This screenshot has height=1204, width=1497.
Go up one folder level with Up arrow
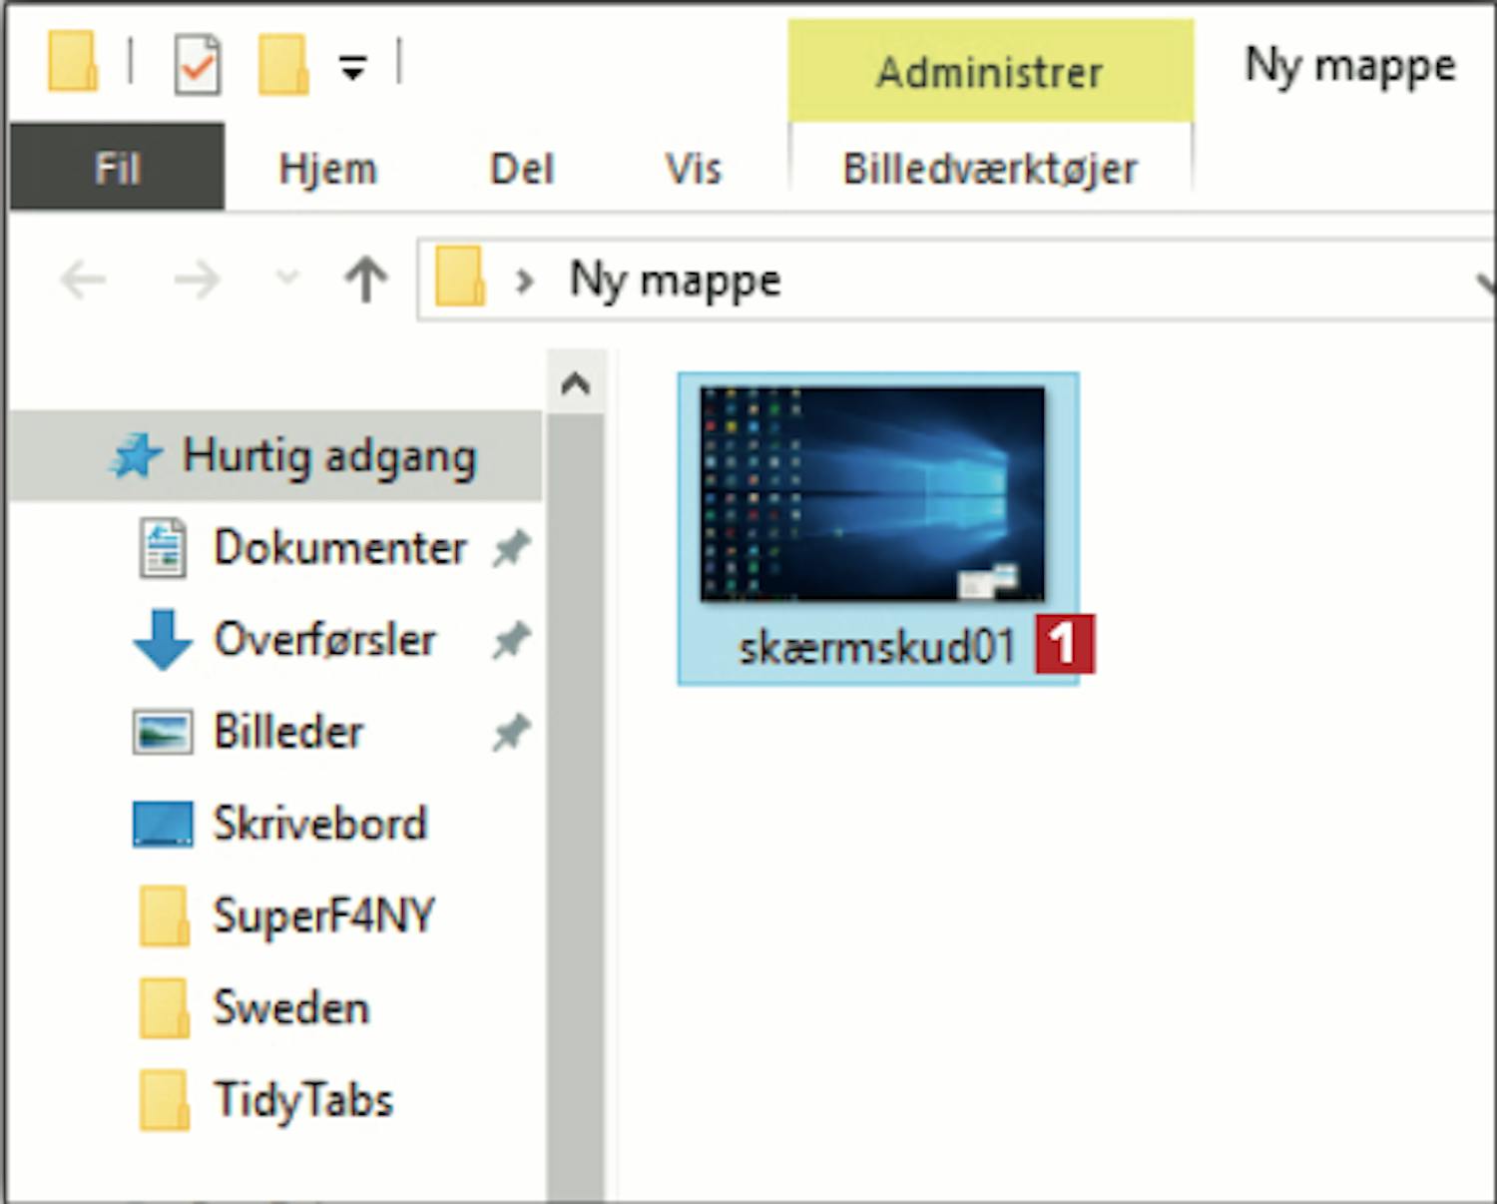[366, 280]
